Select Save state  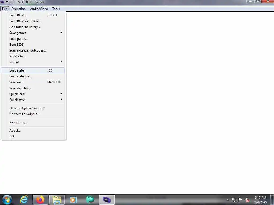(x=33, y=82)
